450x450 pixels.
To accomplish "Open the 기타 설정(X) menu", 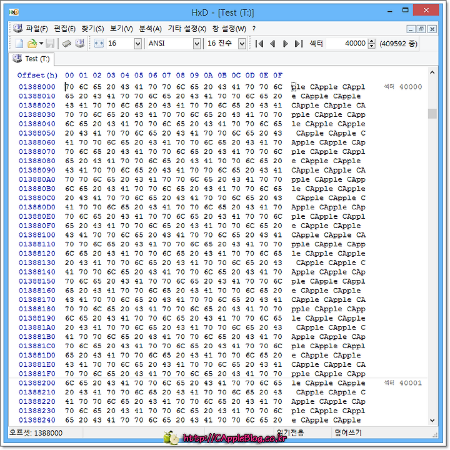I will [x=187, y=29].
